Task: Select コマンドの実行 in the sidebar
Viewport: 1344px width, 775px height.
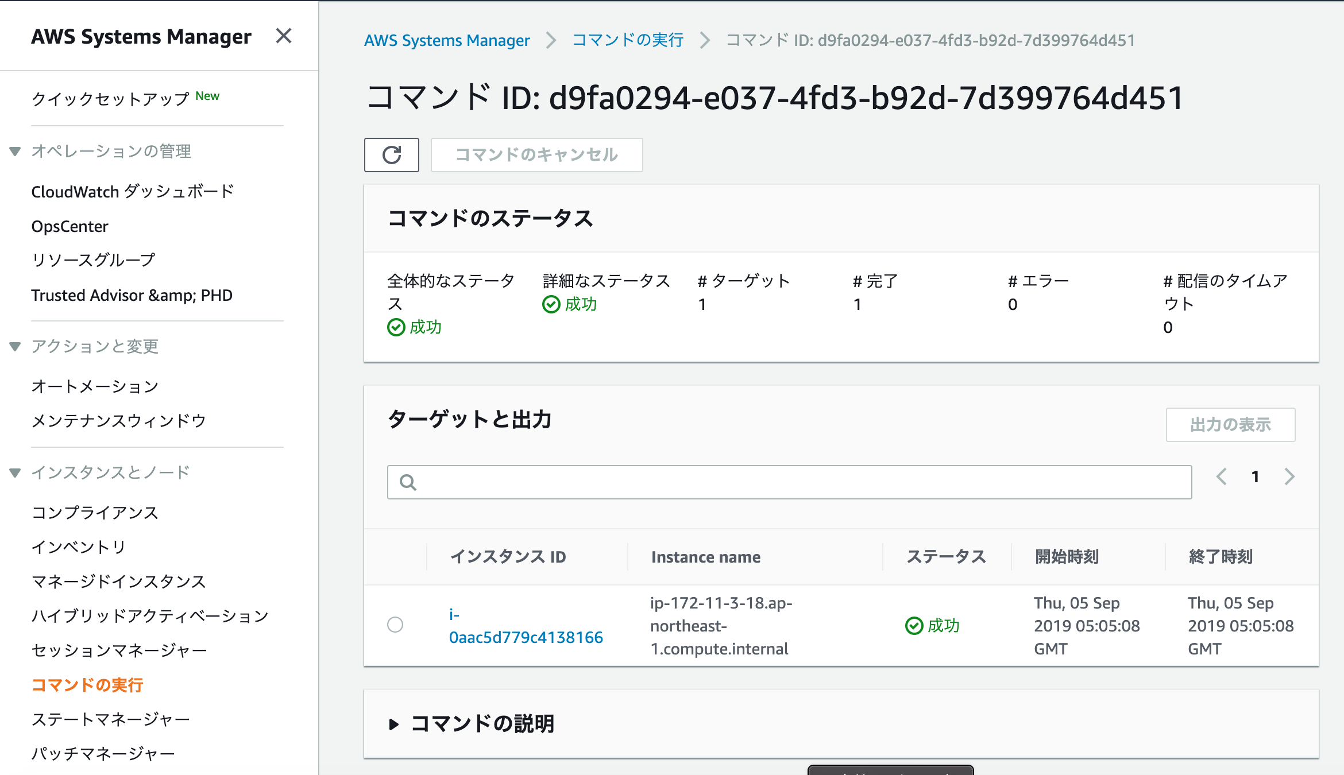Action: coord(87,685)
